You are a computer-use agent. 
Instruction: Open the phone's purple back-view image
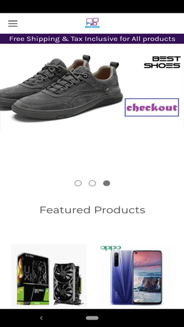(x=122, y=277)
